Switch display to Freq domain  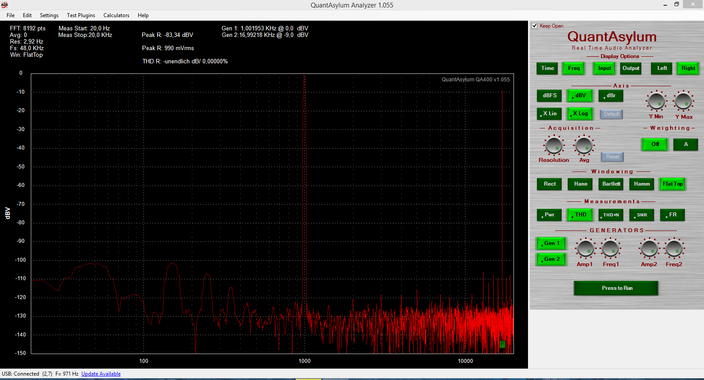[x=574, y=68]
